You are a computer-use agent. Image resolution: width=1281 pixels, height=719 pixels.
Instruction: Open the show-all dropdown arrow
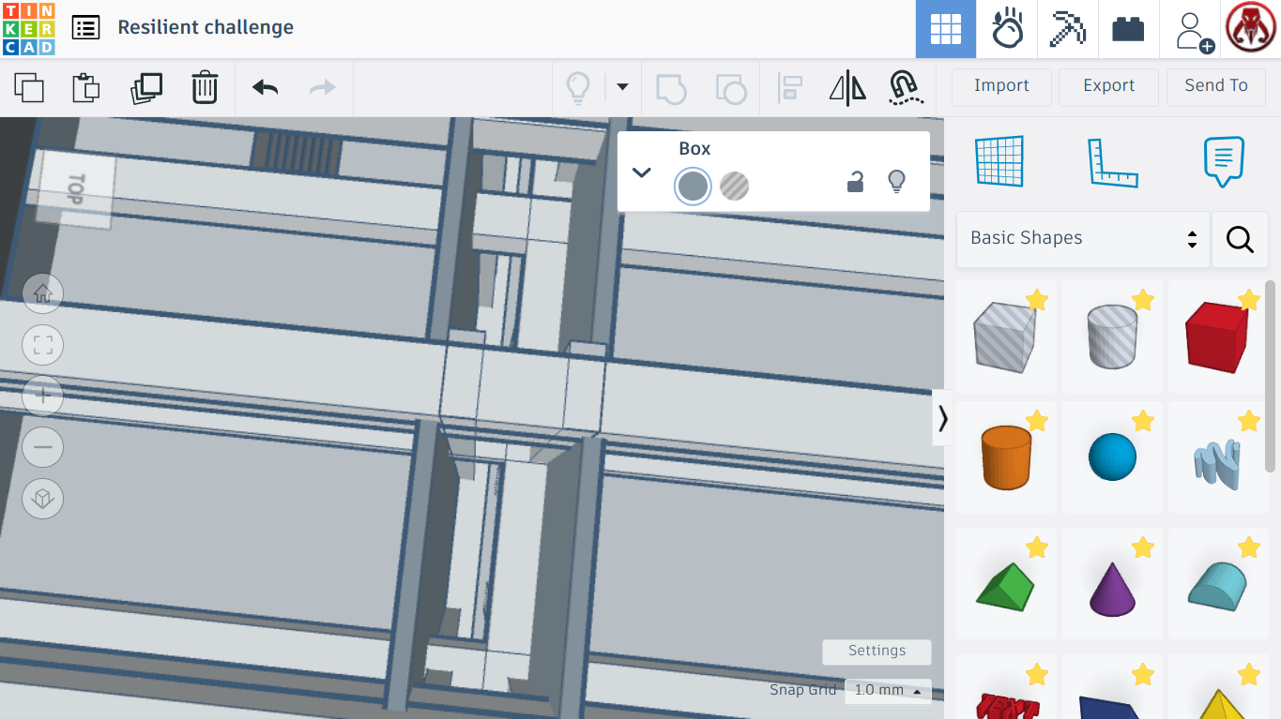point(622,87)
